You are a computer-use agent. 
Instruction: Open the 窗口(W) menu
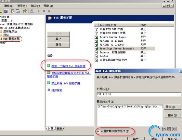click(35, 6)
